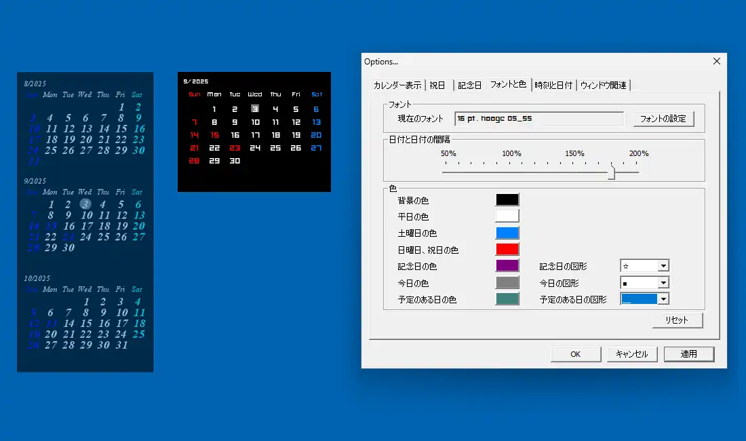Click day 15 in the black calendar
The image size is (746, 441).
point(214,135)
